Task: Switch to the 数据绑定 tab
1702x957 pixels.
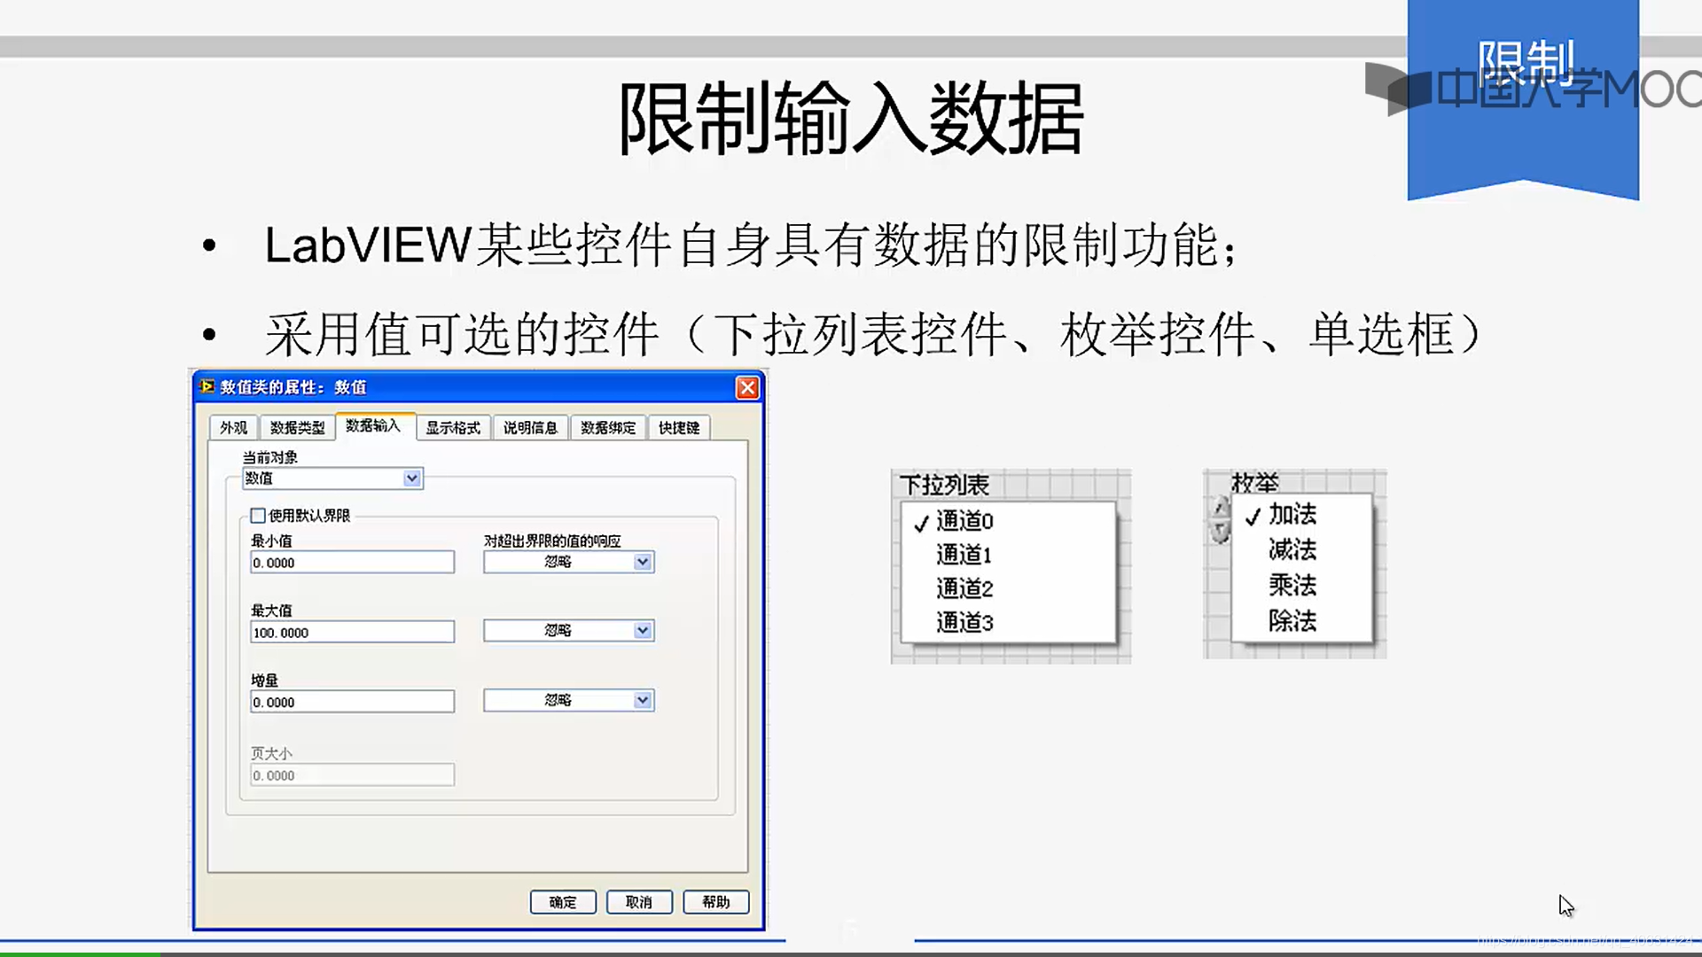Action: pyautogui.click(x=608, y=427)
